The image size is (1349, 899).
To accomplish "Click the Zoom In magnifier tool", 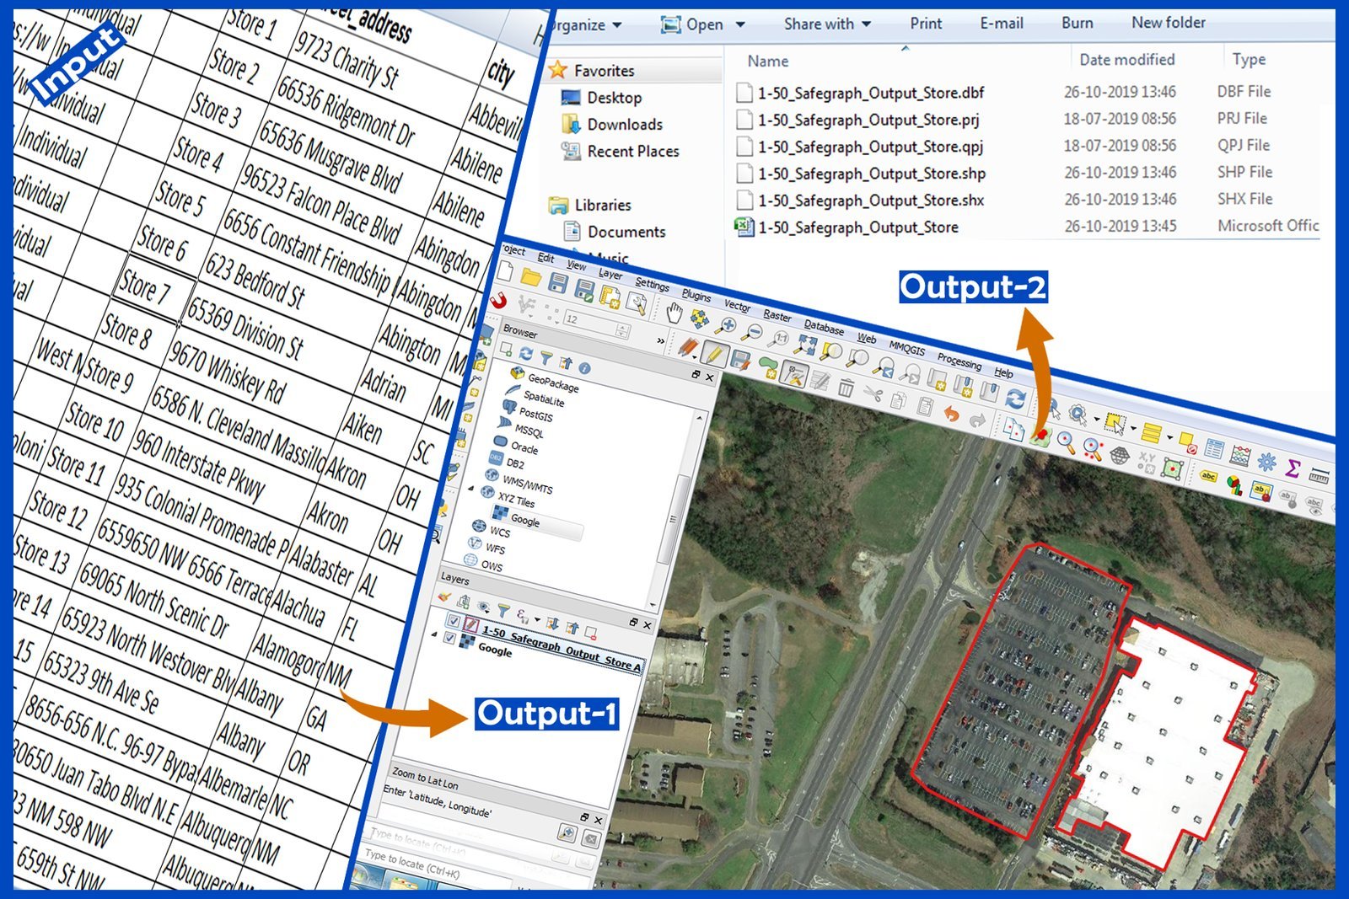I will tap(725, 326).
